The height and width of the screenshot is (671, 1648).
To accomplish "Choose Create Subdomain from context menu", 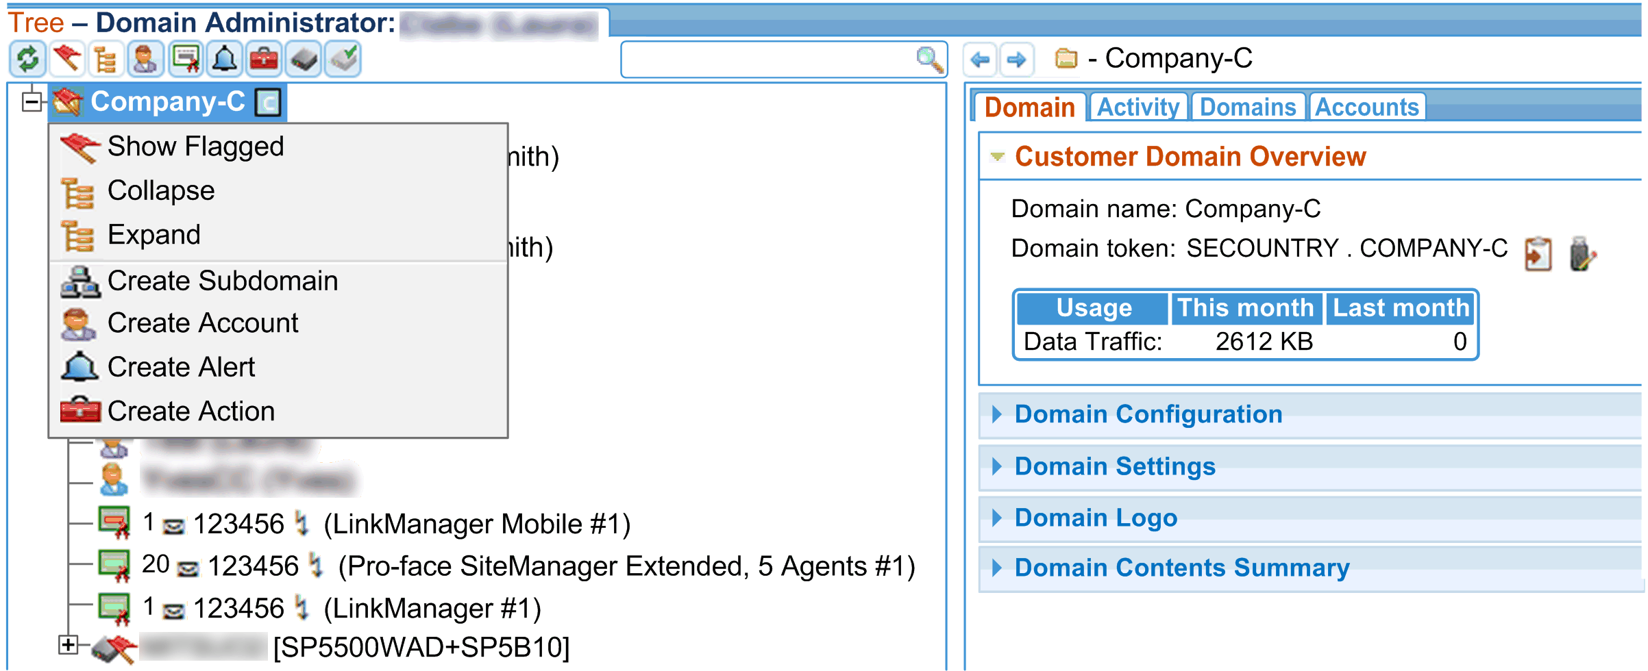I will 223,281.
